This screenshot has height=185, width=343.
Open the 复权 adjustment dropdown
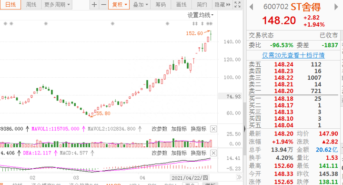(119, 5)
